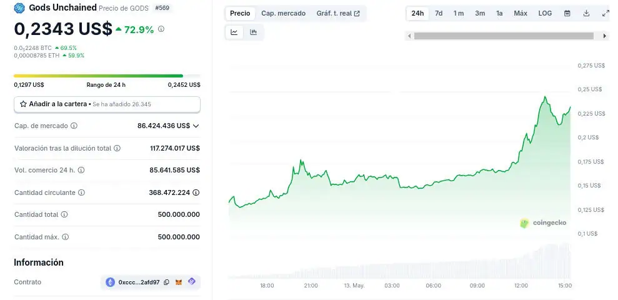Screen dimensions: 618x300
Task: Download the chart data
Action: (x=587, y=13)
